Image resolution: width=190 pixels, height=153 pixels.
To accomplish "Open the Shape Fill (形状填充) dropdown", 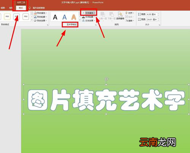I will pos(40,13).
